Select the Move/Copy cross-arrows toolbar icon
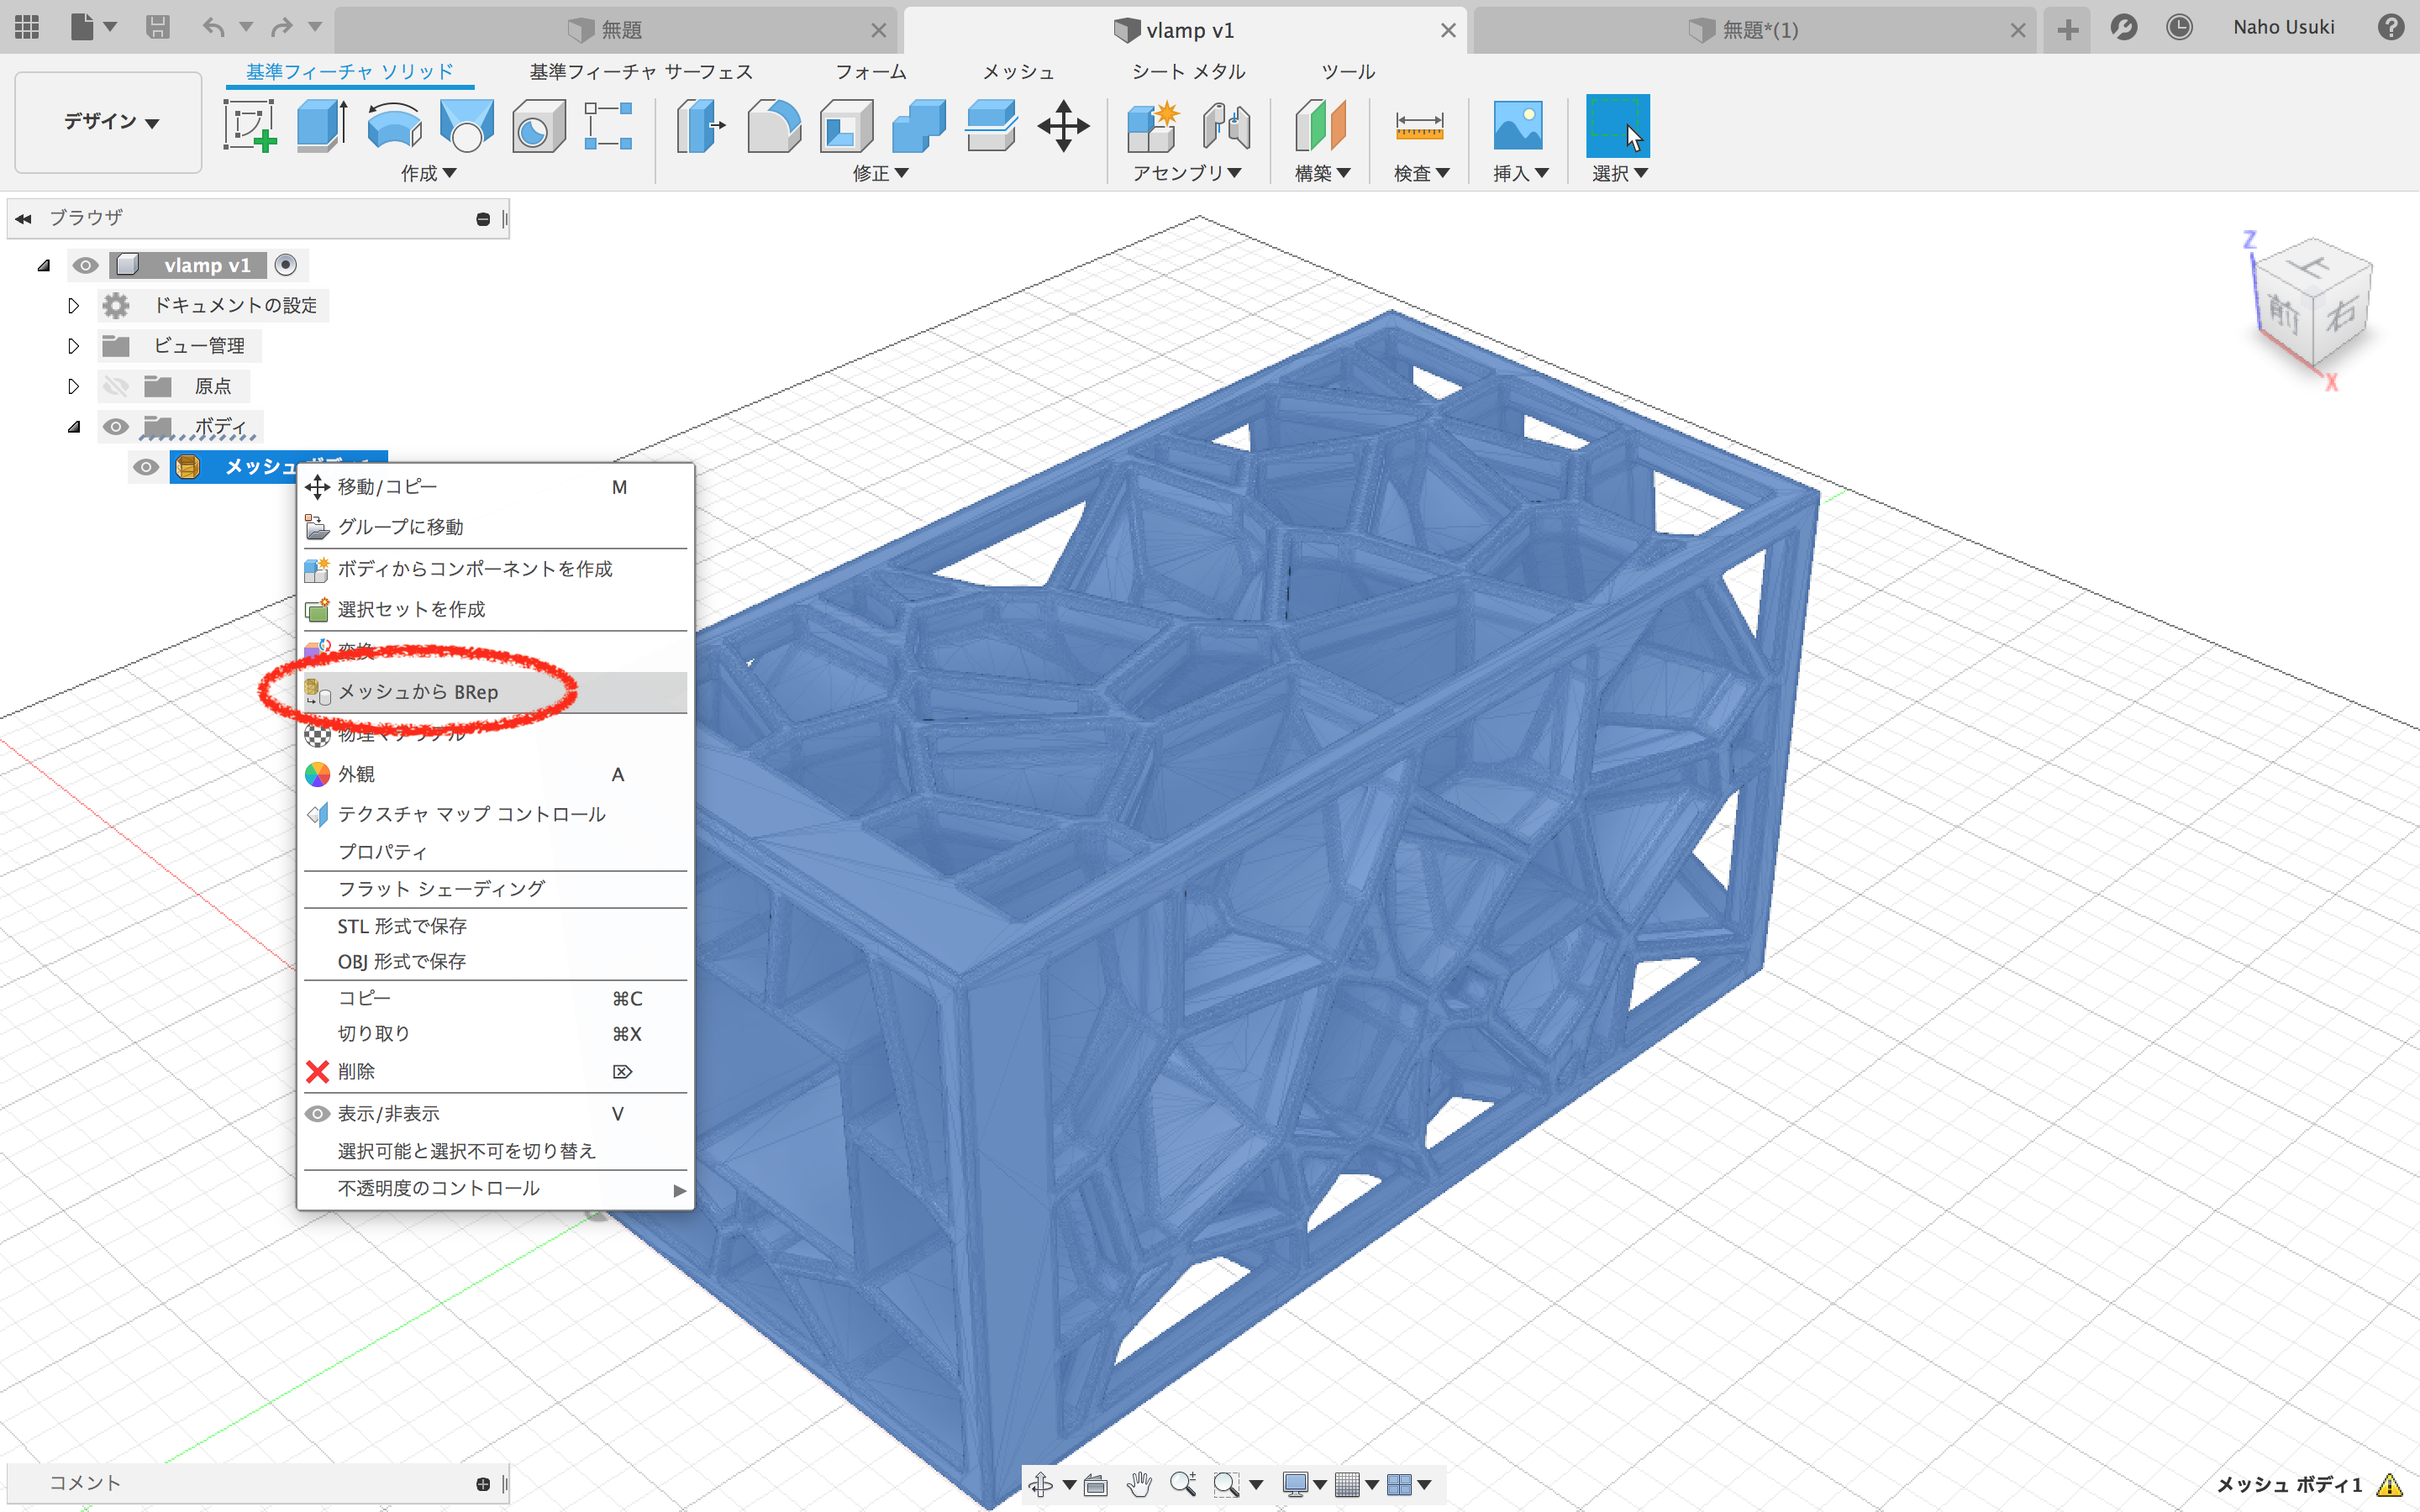Image resolution: width=2420 pixels, height=1512 pixels. pos(1062,126)
